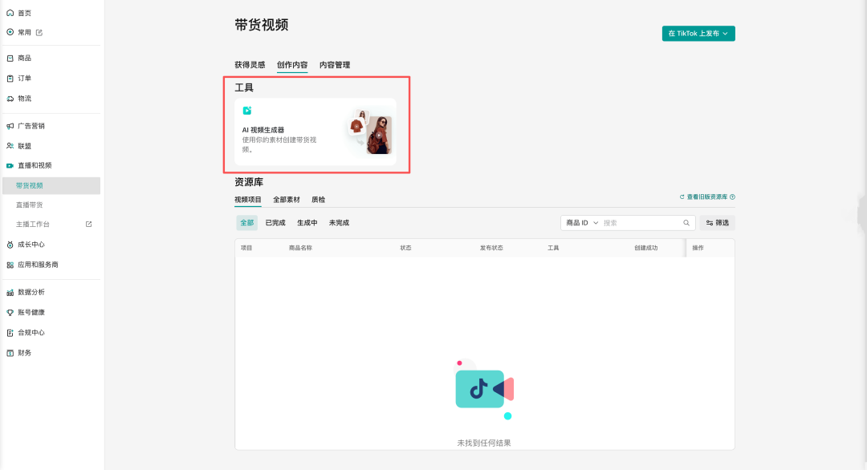Click the 筛选 filter button

point(717,223)
